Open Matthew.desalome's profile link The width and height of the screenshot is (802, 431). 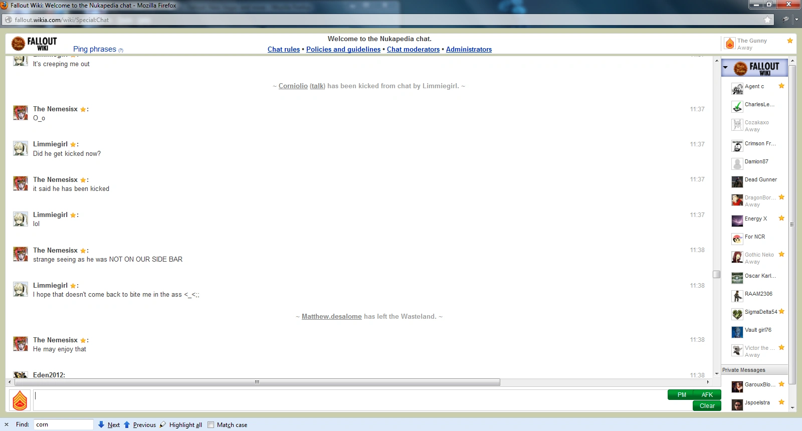click(x=332, y=316)
